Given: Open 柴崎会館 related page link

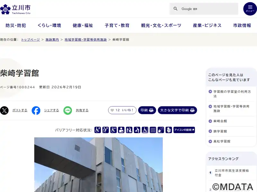Looking at the screenshot, I should 220,121.
